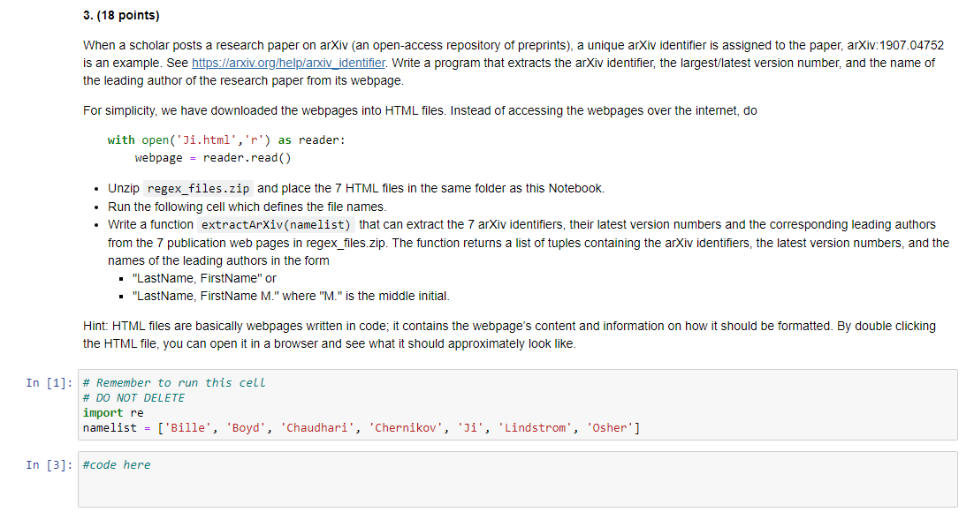Click the inline code regex_files.zip
The image size is (974, 512).
coord(196,188)
